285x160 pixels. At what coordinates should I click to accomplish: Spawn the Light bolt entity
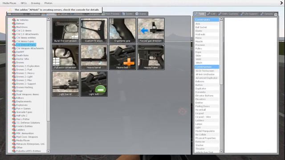click(x=94, y=84)
